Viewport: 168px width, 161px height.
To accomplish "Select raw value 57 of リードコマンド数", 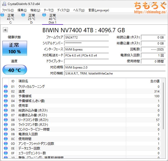I will 158,120.
